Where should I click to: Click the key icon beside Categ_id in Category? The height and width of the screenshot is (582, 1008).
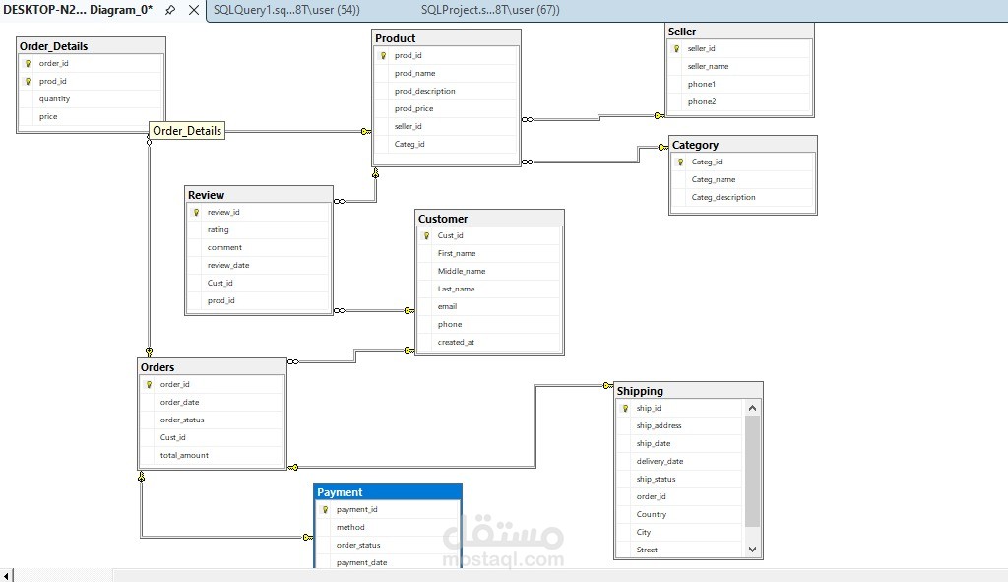click(x=680, y=162)
